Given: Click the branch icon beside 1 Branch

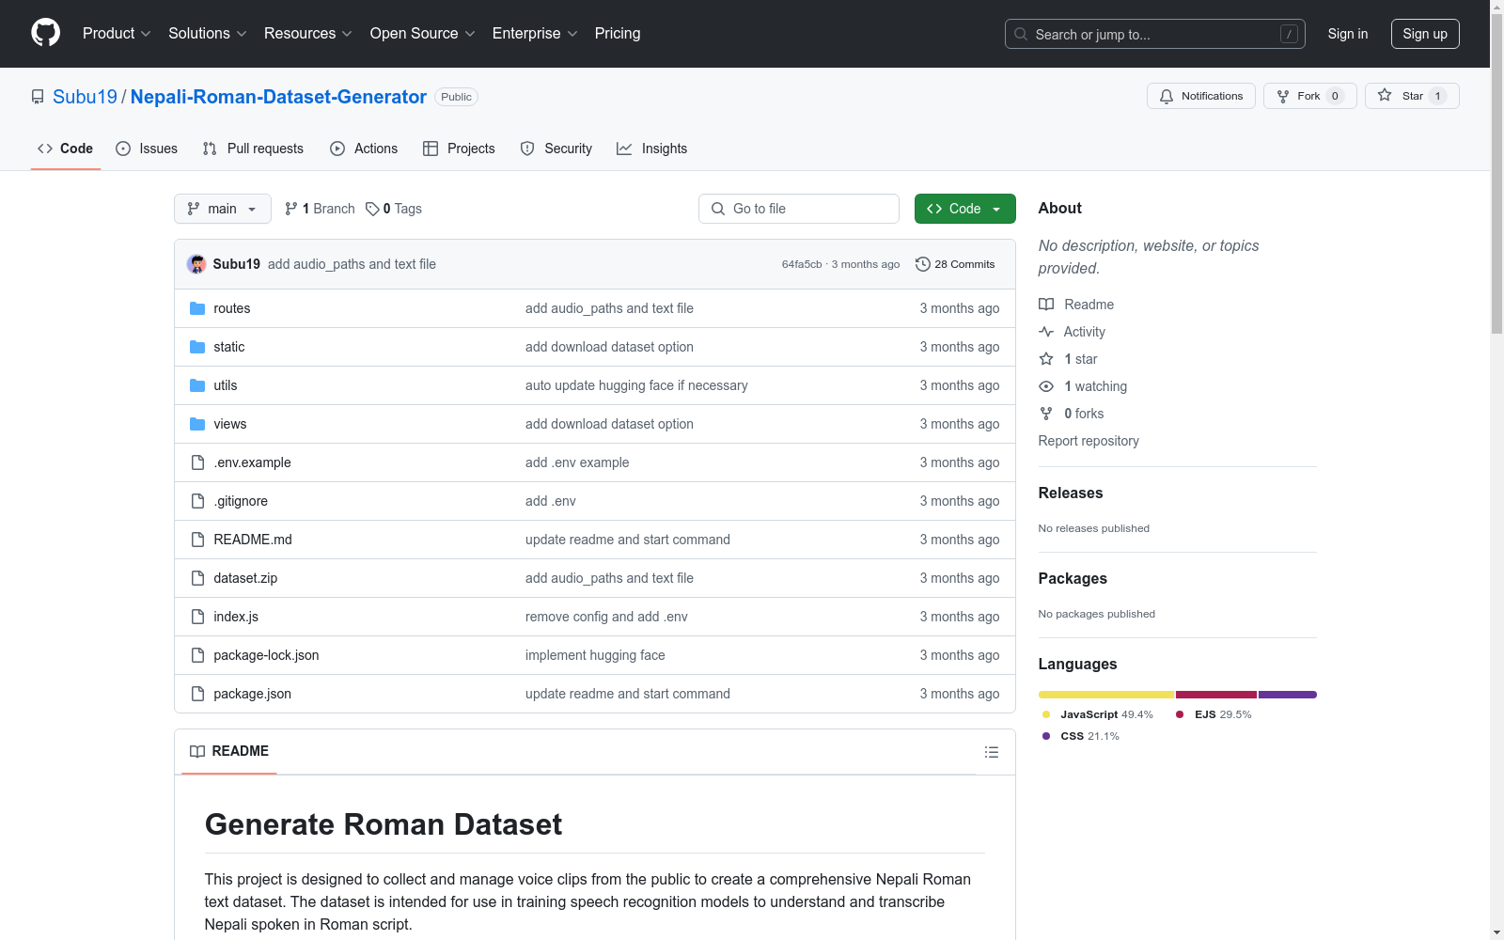Looking at the screenshot, I should (x=291, y=209).
